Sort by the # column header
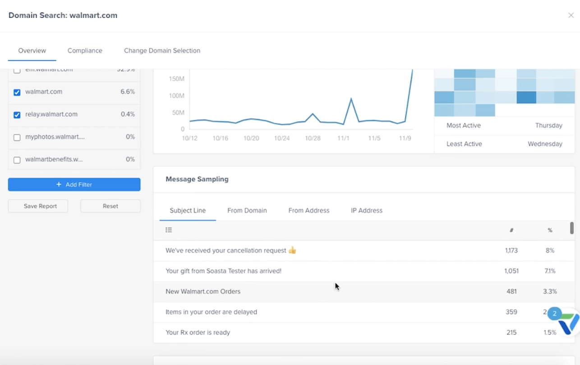Image resolution: width=580 pixels, height=365 pixels. (511, 230)
